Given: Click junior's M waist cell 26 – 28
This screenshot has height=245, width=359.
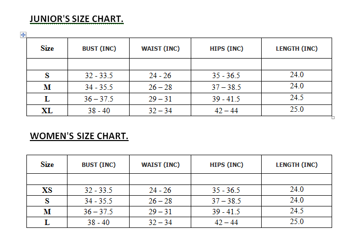Looking at the screenshot, I should tap(160, 87).
